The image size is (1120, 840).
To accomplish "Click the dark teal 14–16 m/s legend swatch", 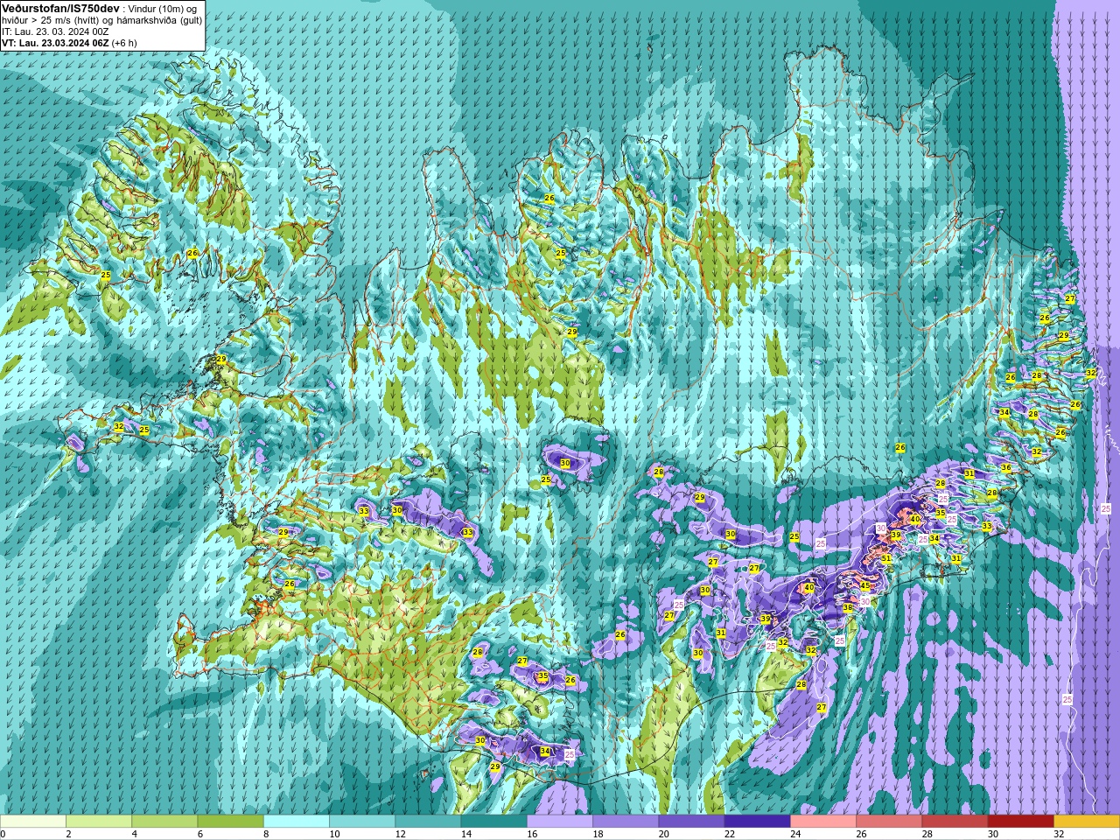I will (x=493, y=822).
